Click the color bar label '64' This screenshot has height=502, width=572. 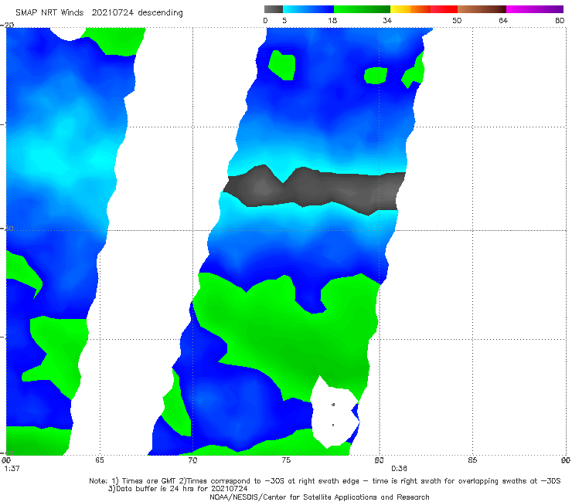(x=503, y=20)
